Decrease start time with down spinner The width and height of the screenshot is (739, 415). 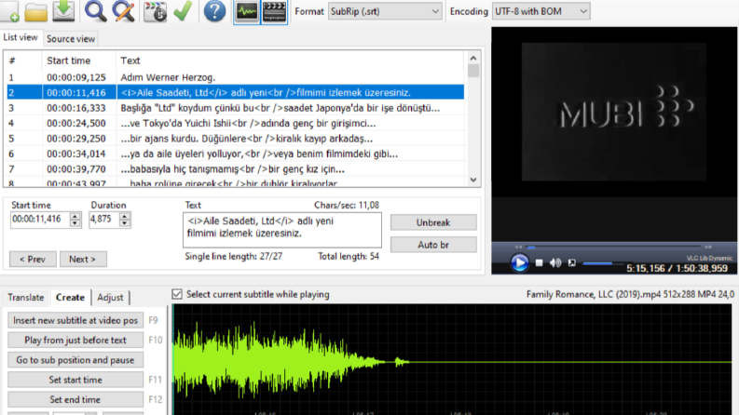[x=75, y=223]
